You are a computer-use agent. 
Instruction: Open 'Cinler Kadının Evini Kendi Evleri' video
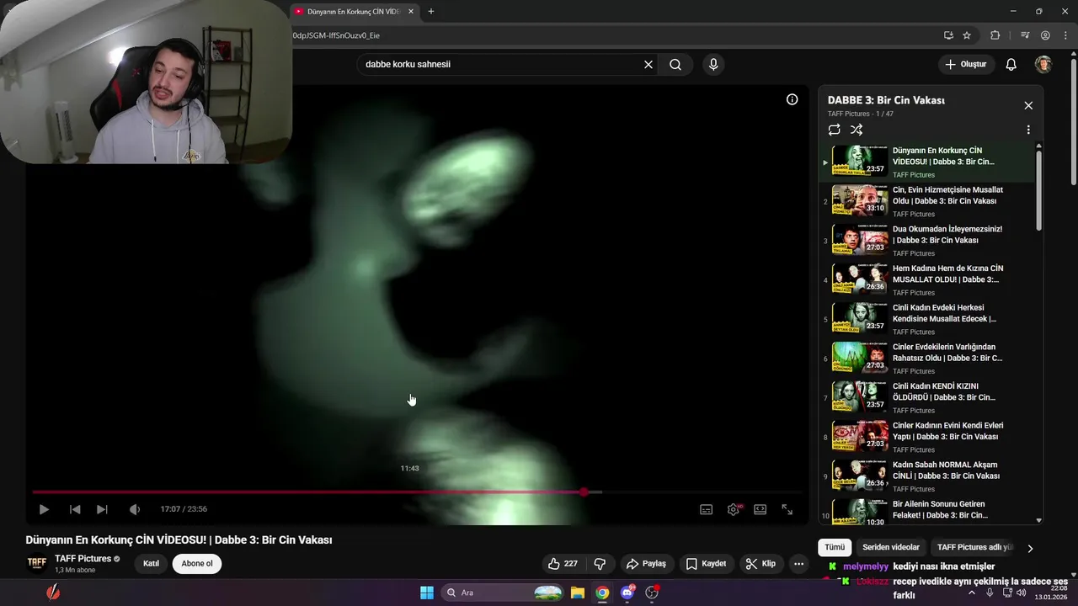tap(926, 438)
